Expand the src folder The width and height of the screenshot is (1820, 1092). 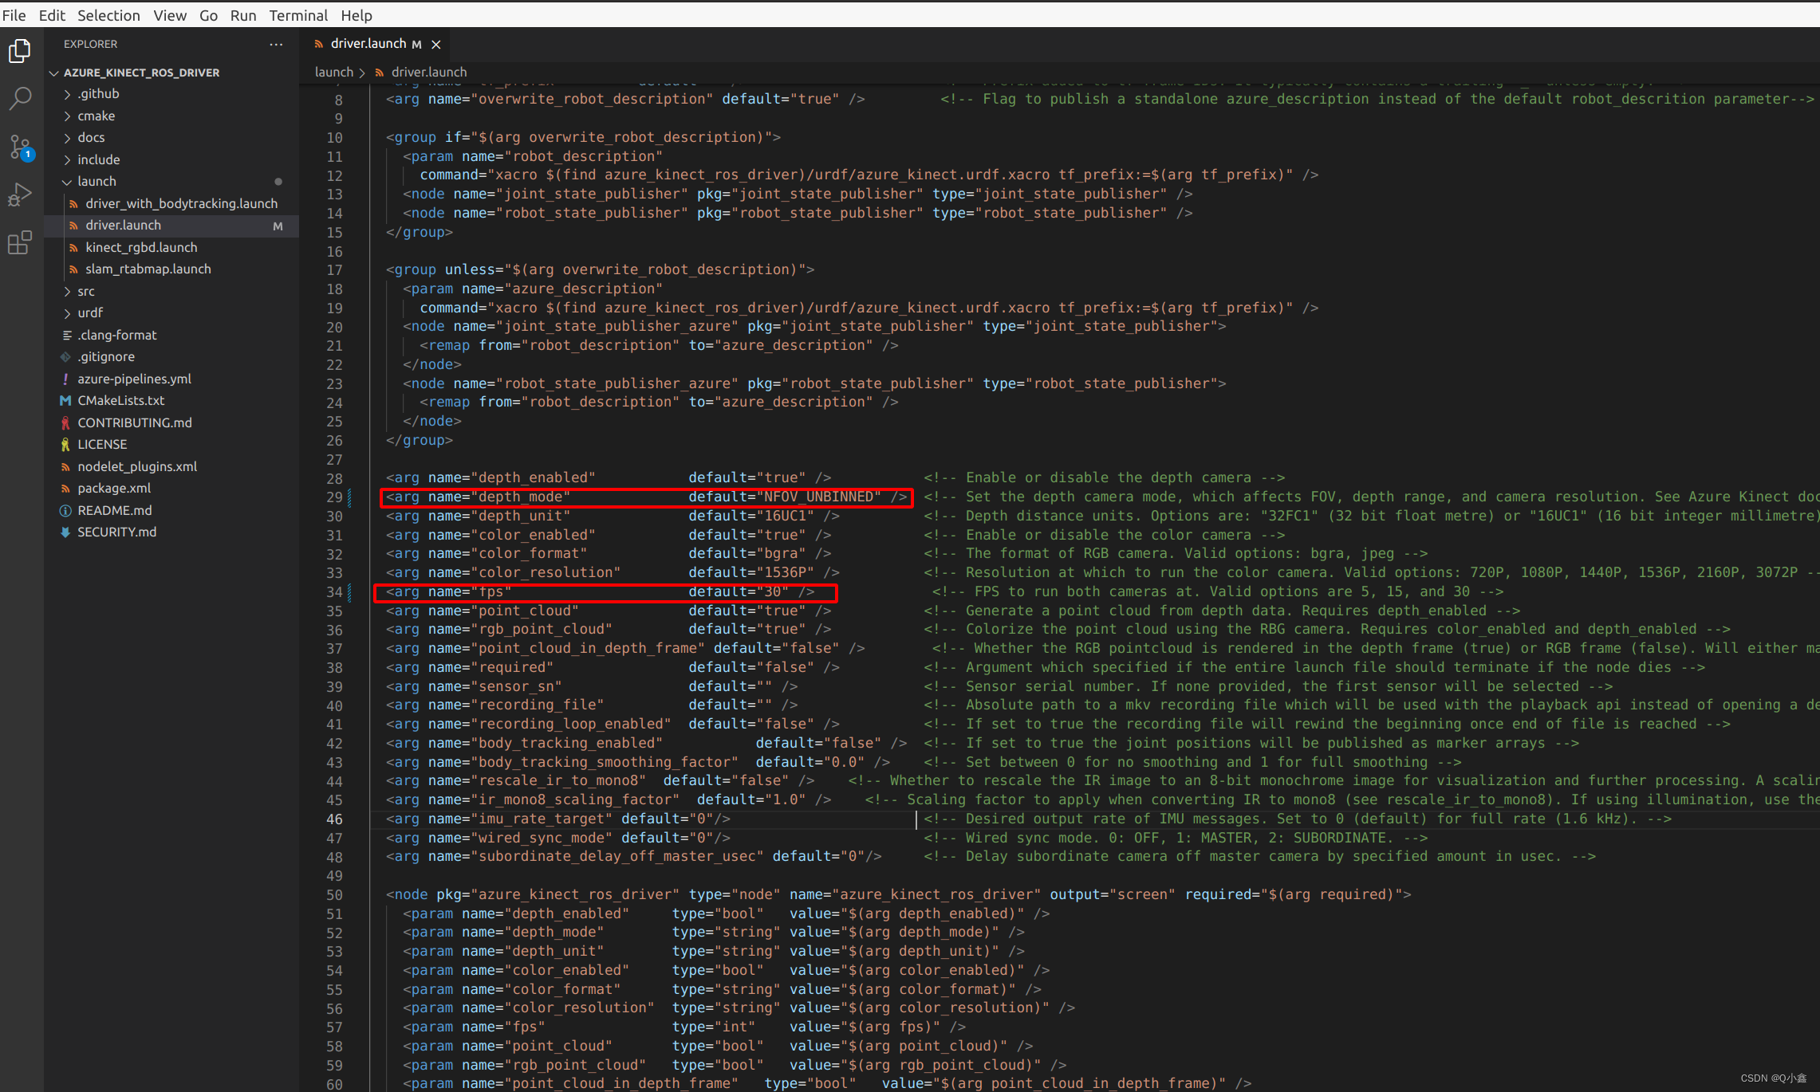(x=85, y=291)
